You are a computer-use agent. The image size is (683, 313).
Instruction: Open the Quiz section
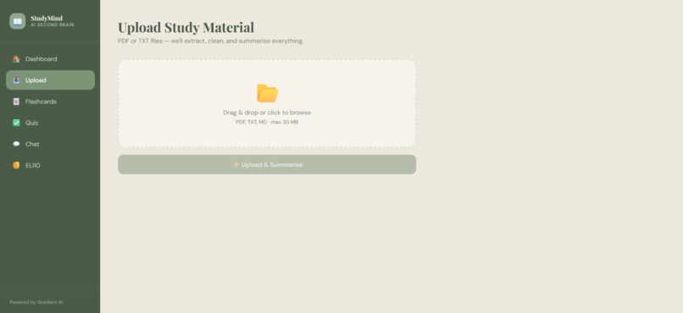pos(50,123)
